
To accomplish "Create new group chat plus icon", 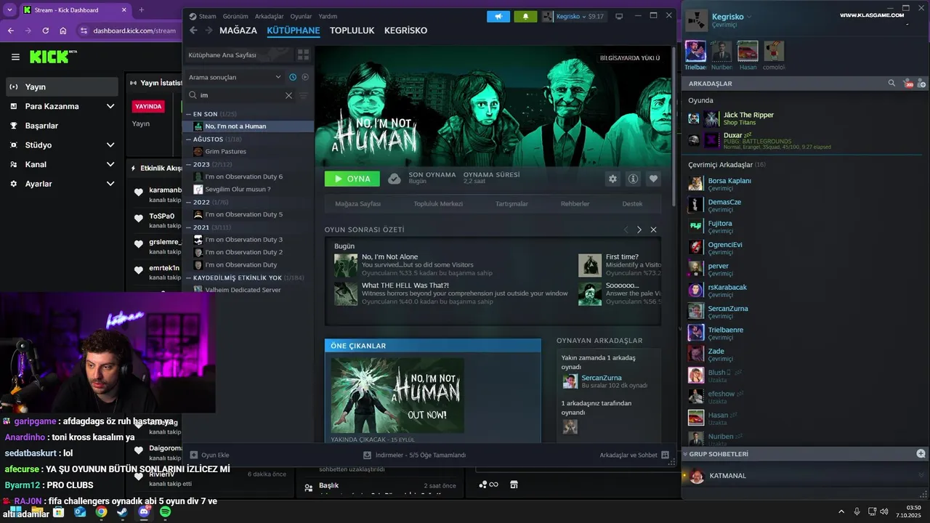I will [921, 453].
